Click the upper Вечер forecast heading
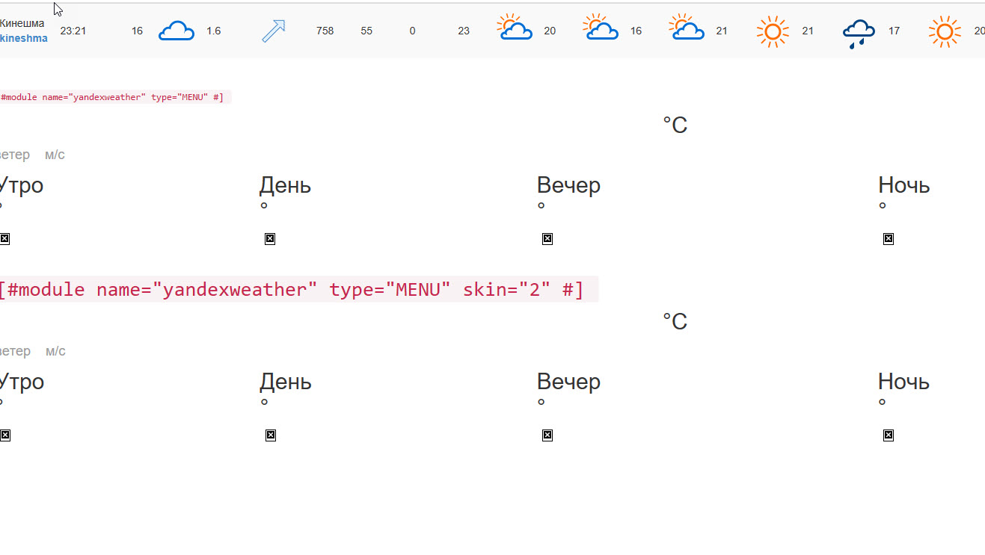 coord(568,185)
